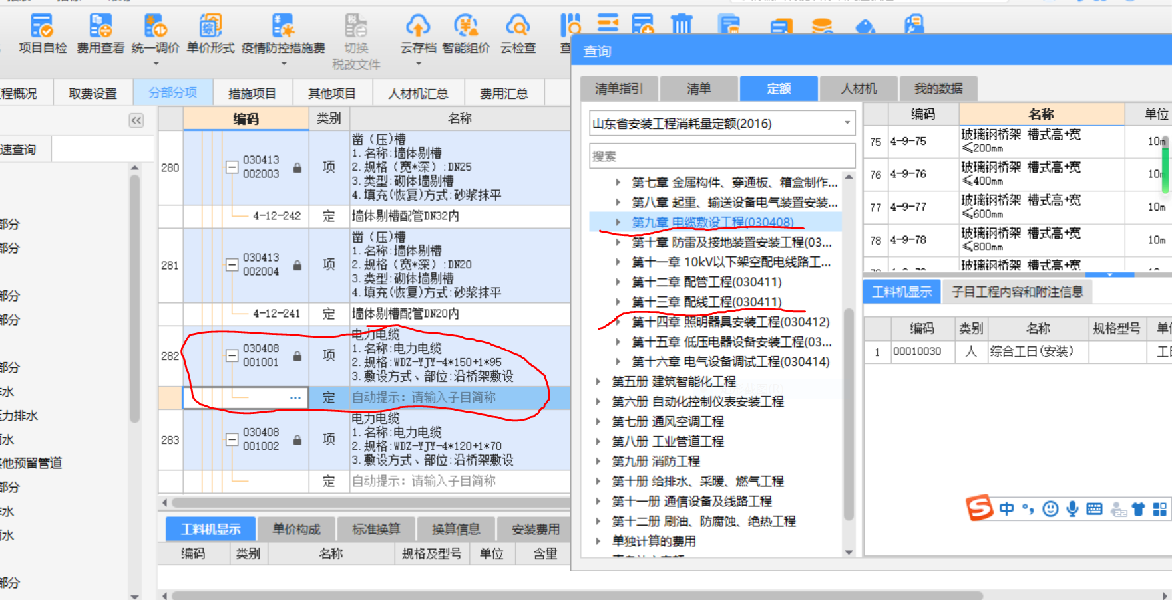
Task: Select quota row 4-9-75 in results
Action: 1018,142
